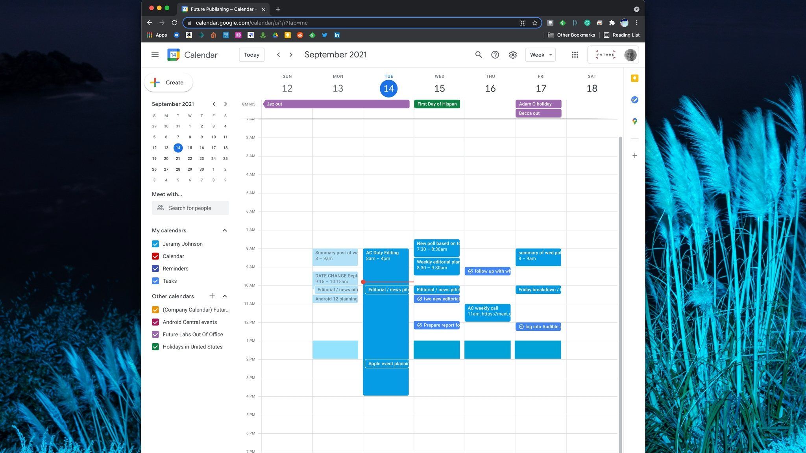
Task: Open the support help icon
Action: pos(495,55)
